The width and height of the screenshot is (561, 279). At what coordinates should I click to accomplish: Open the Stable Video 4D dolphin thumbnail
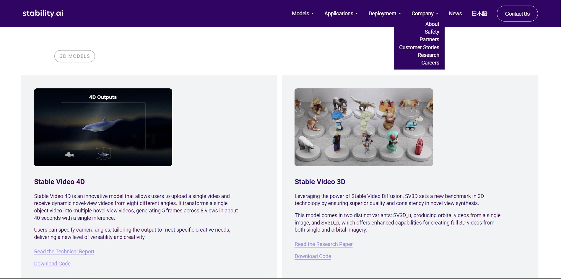(x=103, y=127)
